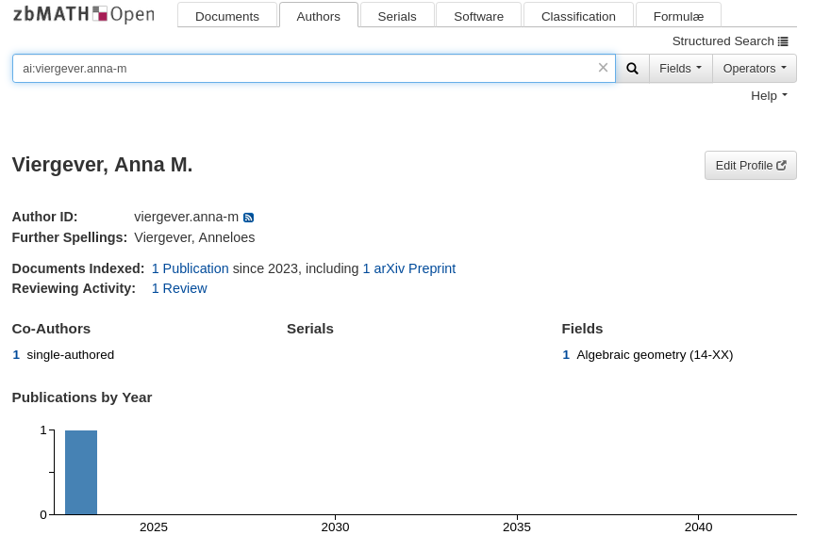The height and width of the screenshot is (551, 814).
Task: Switch to the Formulæ tab
Action: [678, 16]
